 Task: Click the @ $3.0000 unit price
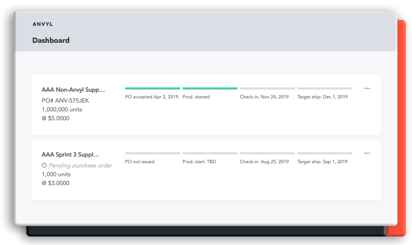[x=55, y=183]
